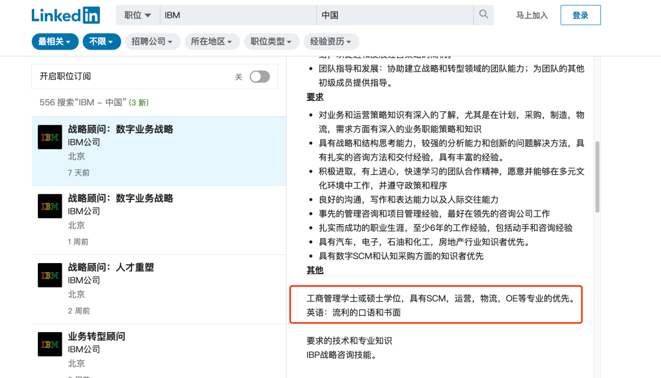
Task: Open the 职位 search type dropdown
Action: click(138, 15)
